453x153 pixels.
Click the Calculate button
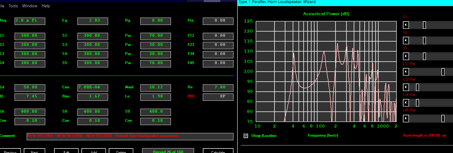pyautogui.click(x=218, y=151)
